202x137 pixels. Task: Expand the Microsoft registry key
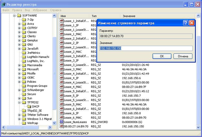(x=19, y=69)
